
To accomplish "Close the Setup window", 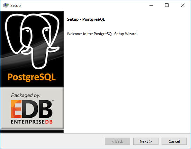I will [x=183, y=5].
